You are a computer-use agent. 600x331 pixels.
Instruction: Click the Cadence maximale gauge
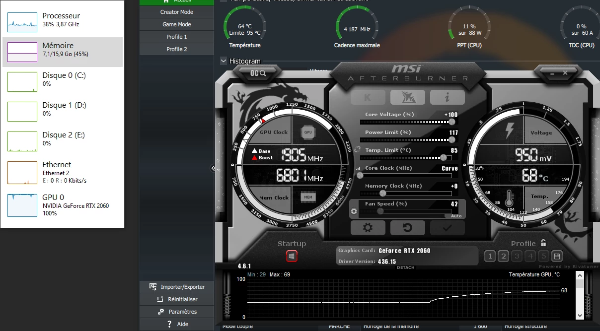[x=357, y=27]
